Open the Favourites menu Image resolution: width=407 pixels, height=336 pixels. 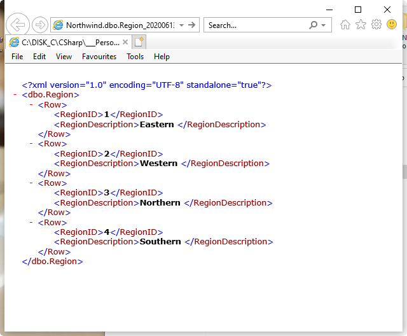coord(99,57)
